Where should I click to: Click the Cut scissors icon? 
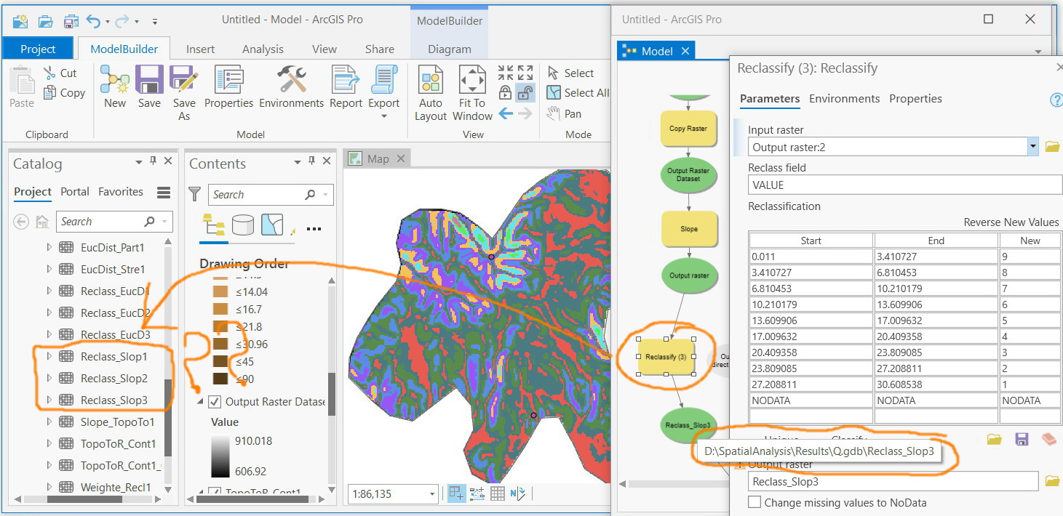click(x=49, y=73)
